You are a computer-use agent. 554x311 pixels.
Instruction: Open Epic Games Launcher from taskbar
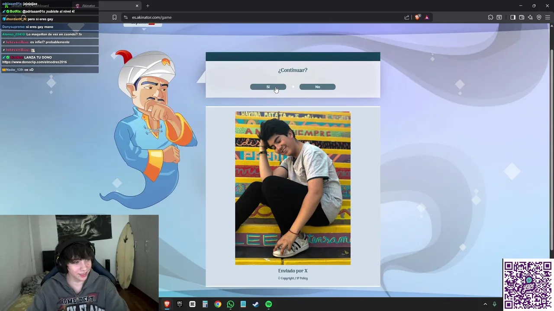180,304
